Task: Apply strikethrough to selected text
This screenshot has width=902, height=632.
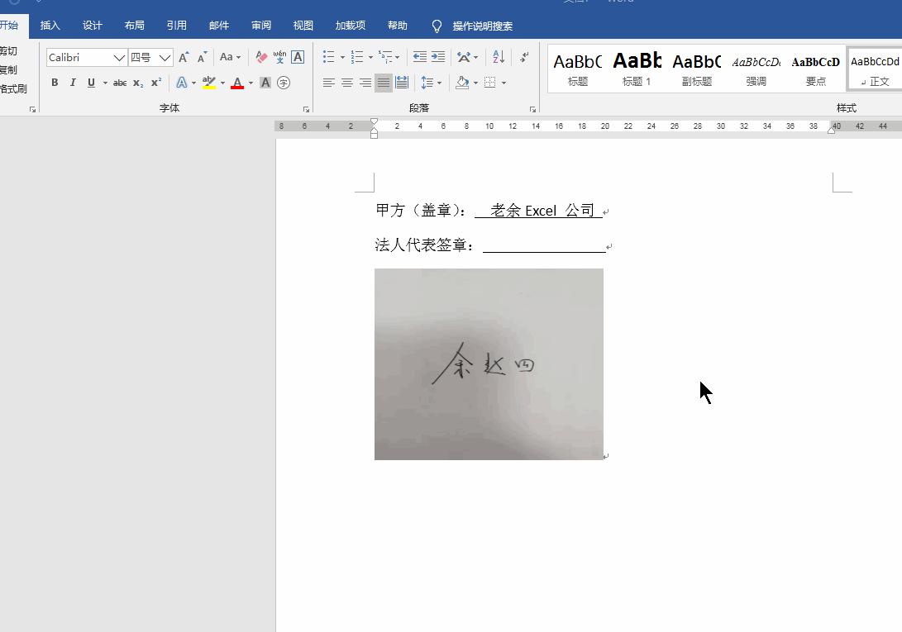Action: coord(120,83)
